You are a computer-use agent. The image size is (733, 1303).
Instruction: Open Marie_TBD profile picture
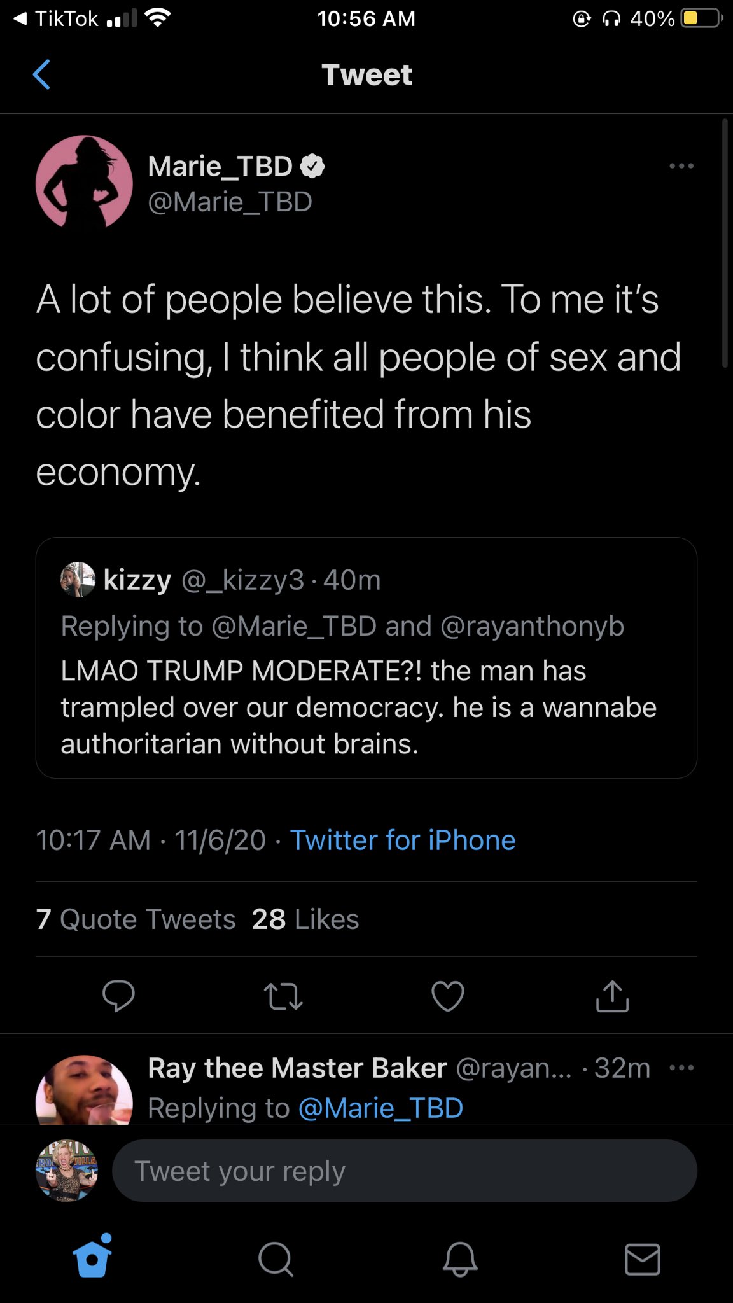pyautogui.click(x=84, y=183)
